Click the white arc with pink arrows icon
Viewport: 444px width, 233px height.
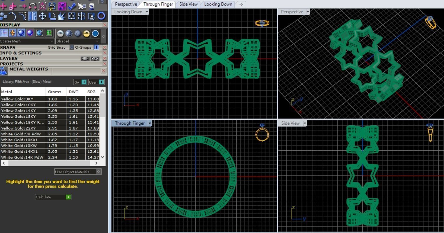pyautogui.click(x=32, y=6)
